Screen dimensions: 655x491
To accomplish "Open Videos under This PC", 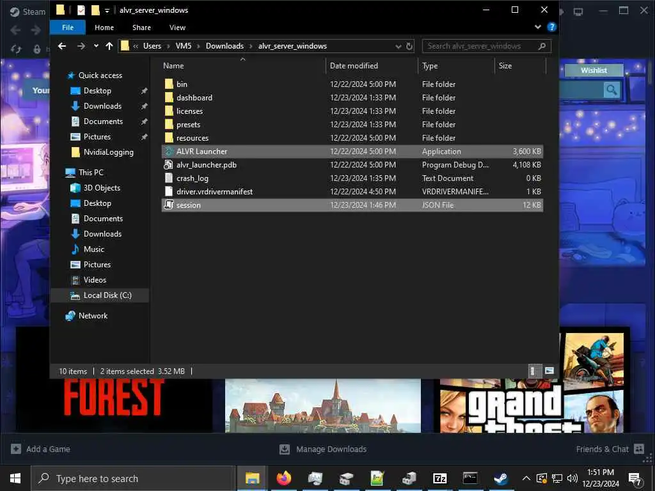I will click(x=95, y=280).
